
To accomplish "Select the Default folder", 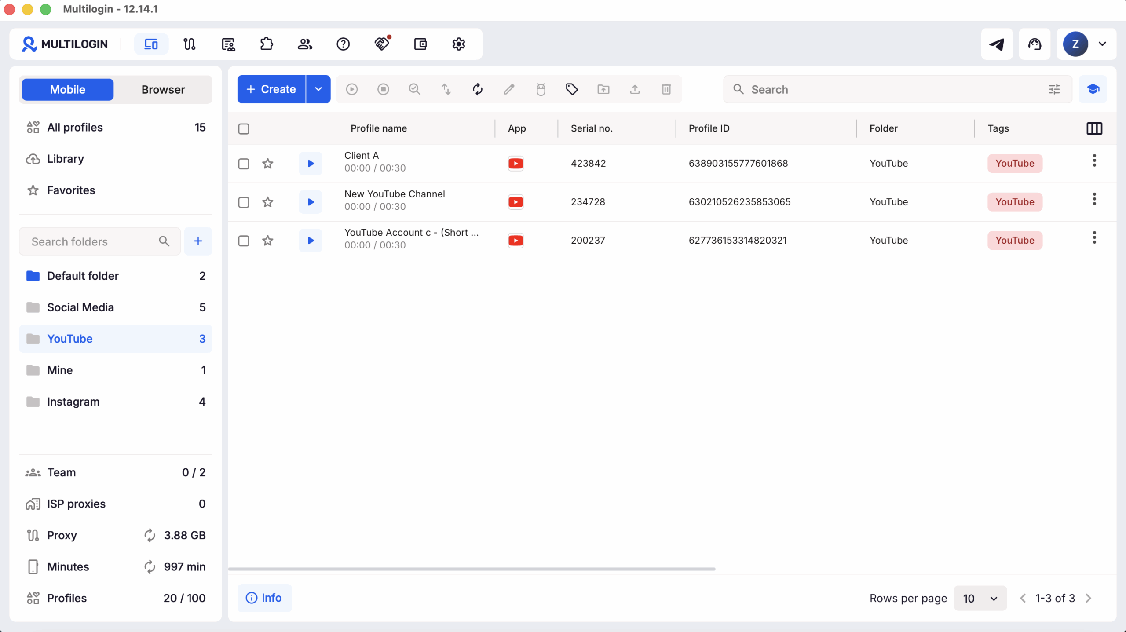I will click(x=116, y=276).
